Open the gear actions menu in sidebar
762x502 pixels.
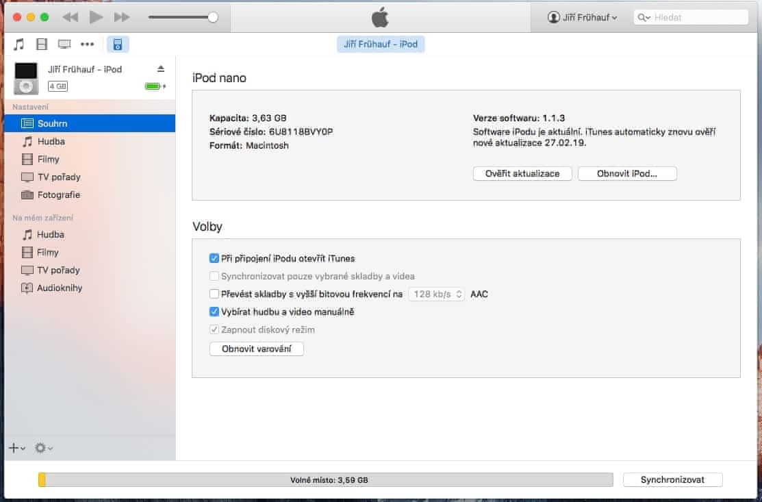43,448
